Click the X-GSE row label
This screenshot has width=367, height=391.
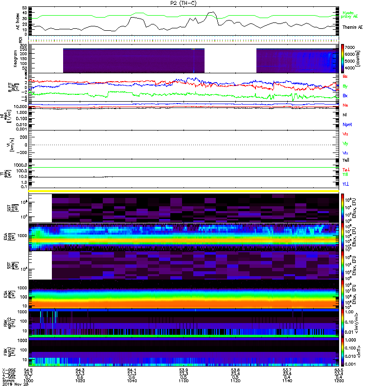(x=9, y=370)
